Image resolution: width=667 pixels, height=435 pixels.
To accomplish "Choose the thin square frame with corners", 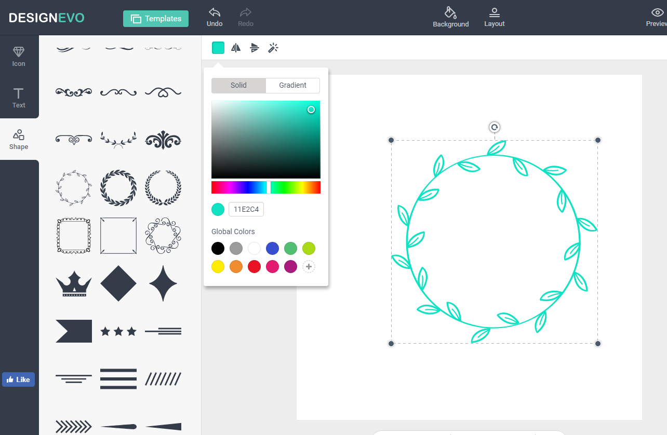I will click(x=118, y=236).
